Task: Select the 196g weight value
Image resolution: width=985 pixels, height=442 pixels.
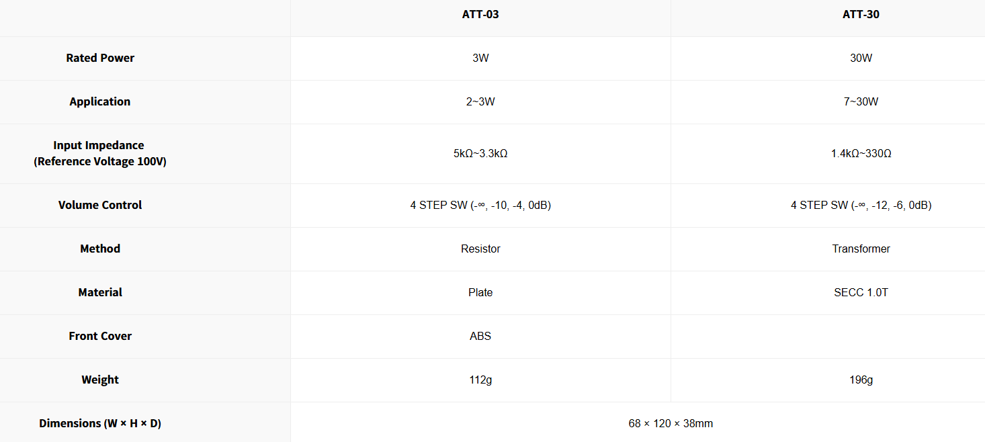Action: [x=861, y=380]
